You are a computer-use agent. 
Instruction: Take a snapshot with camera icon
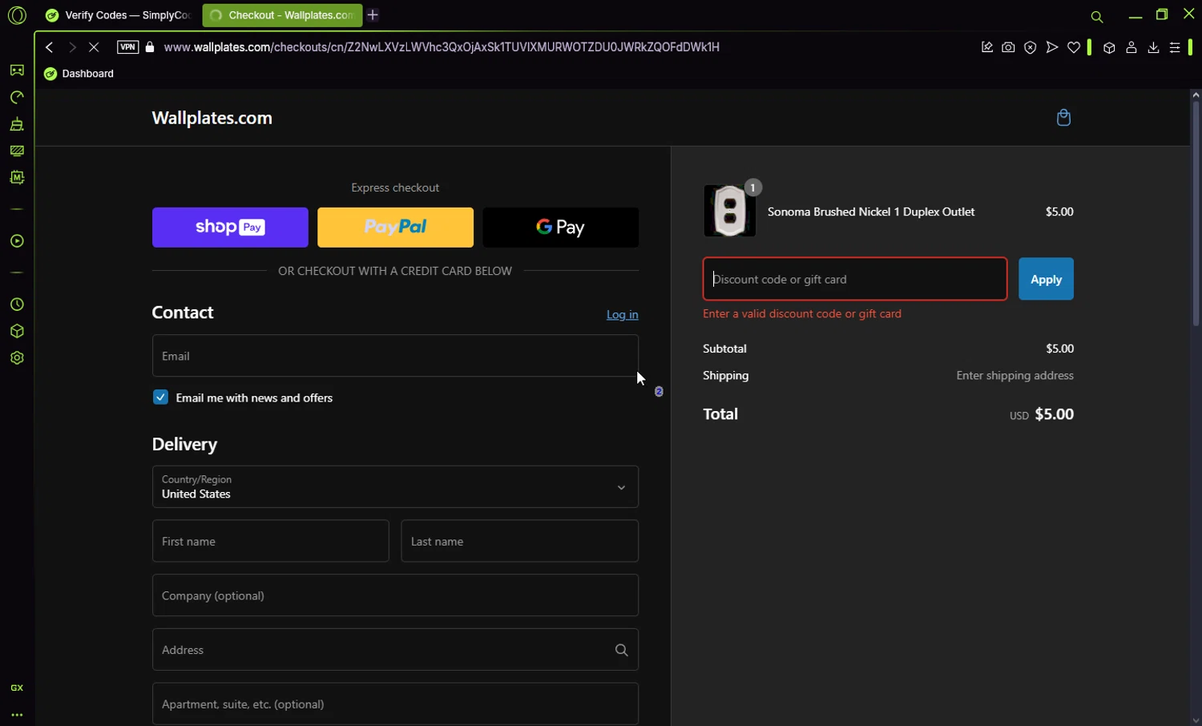point(1008,47)
